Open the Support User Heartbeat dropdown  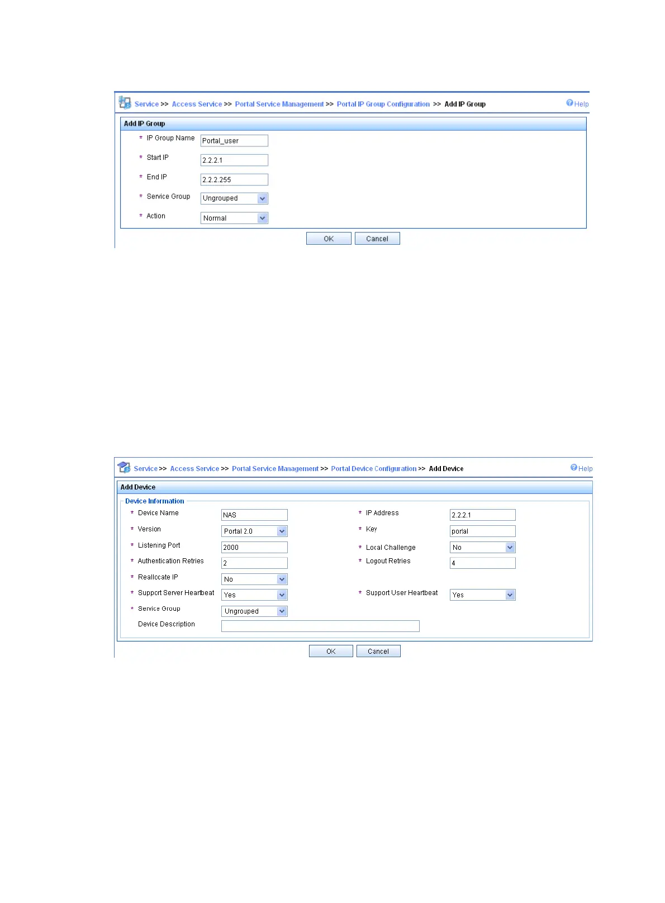click(482, 595)
